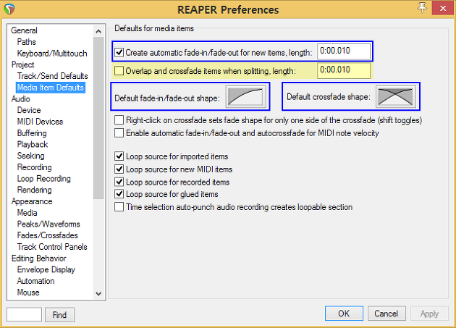
Task: Enable overlap and crossfade items when splitting
Action: coord(119,71)
